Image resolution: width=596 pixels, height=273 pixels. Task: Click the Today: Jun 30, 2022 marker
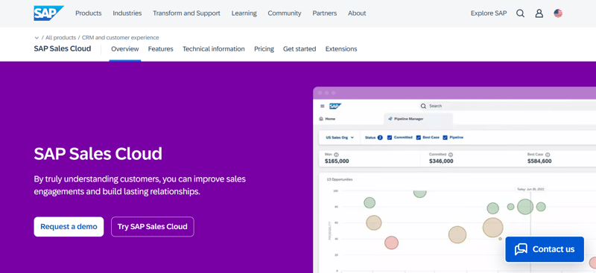pyautogui.click(x=530, y=189)
